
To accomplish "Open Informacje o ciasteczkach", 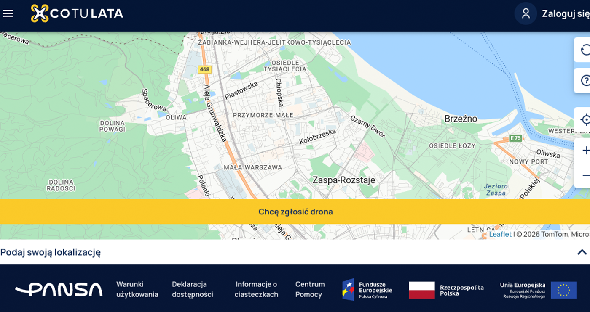I will [x=256, y=289].
